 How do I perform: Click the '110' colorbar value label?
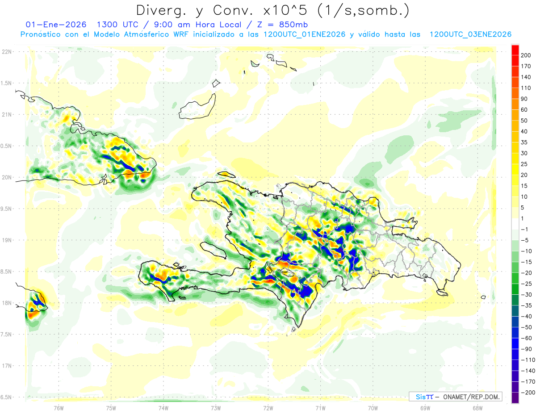pyautogui.click(x=526, y=88)
